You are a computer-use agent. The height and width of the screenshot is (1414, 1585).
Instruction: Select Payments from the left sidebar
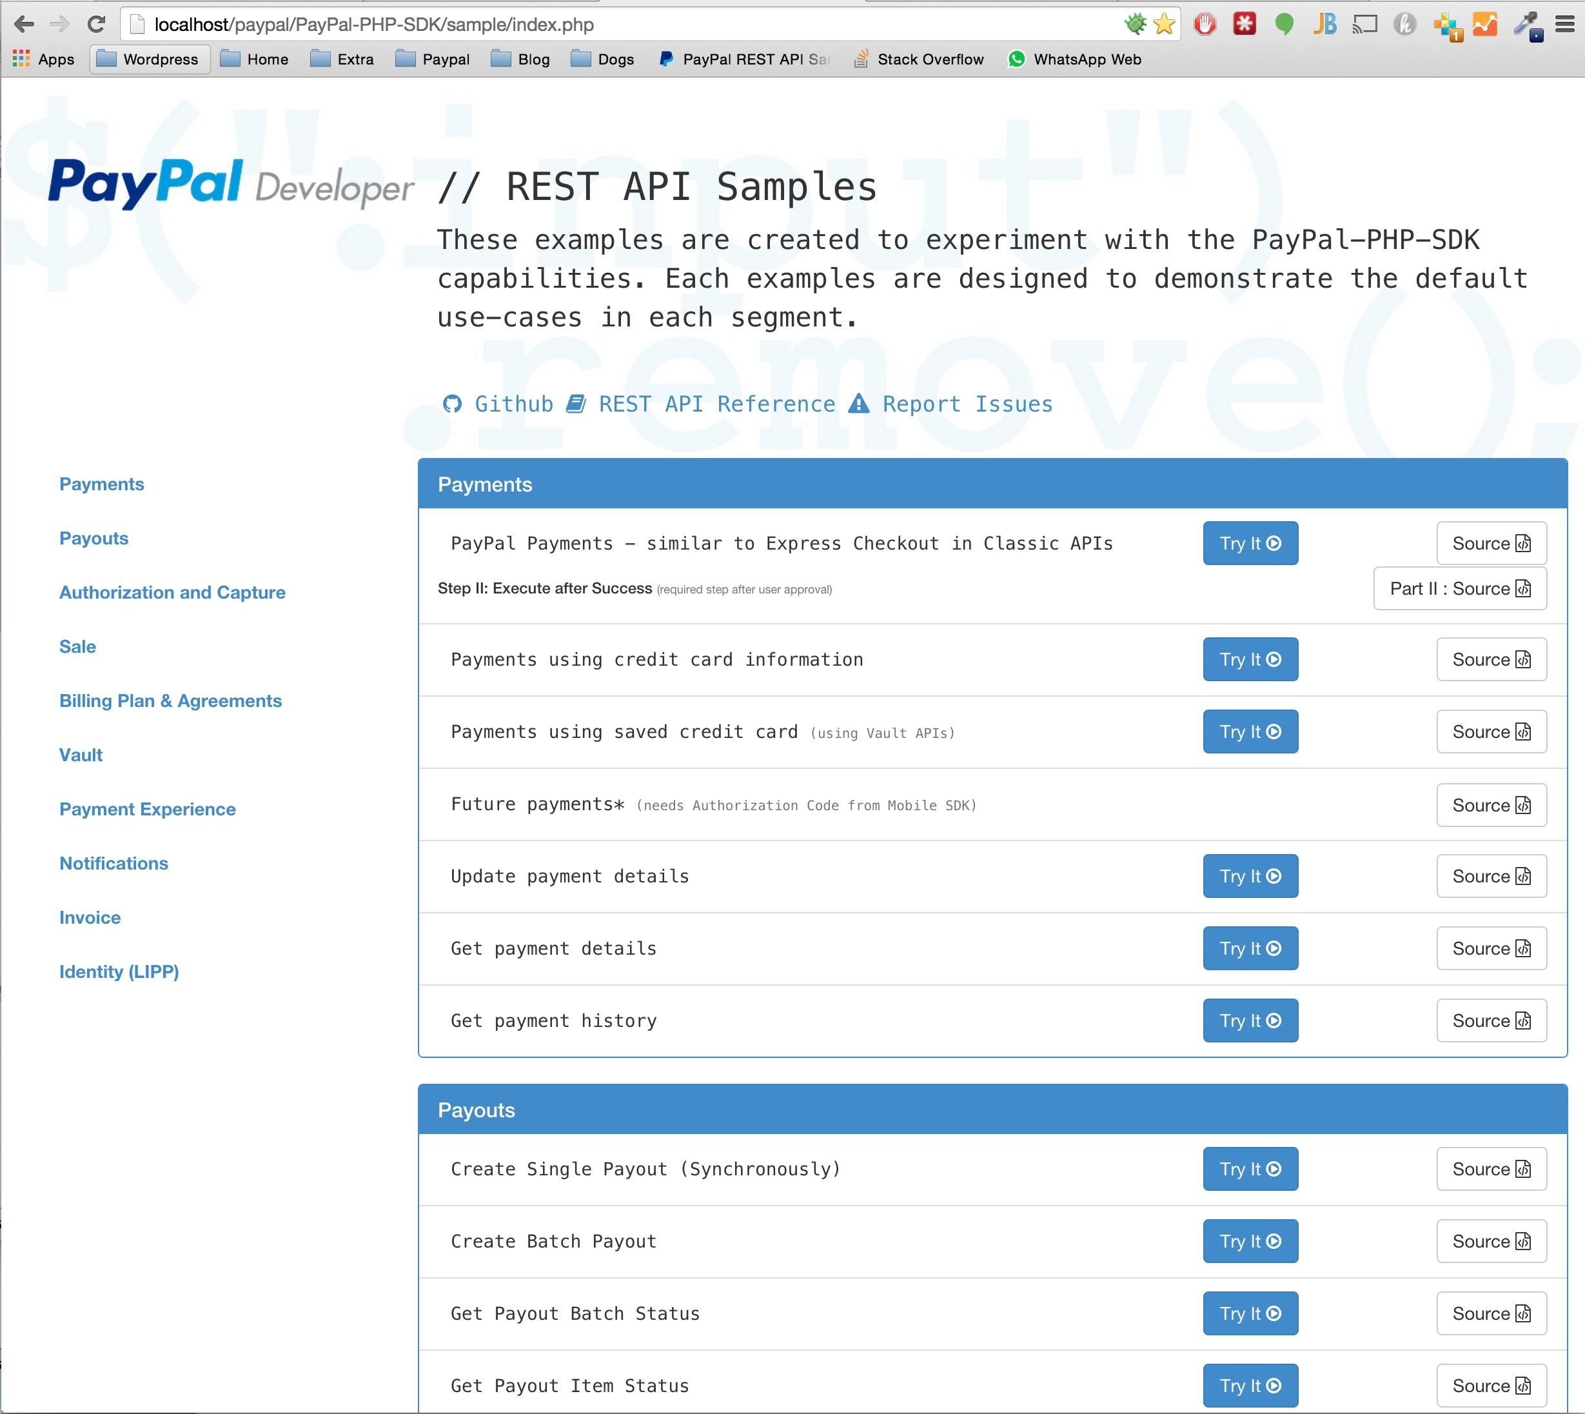103,483
